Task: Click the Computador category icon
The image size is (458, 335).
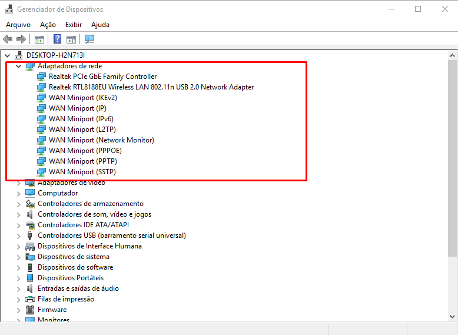Action: 30,193
